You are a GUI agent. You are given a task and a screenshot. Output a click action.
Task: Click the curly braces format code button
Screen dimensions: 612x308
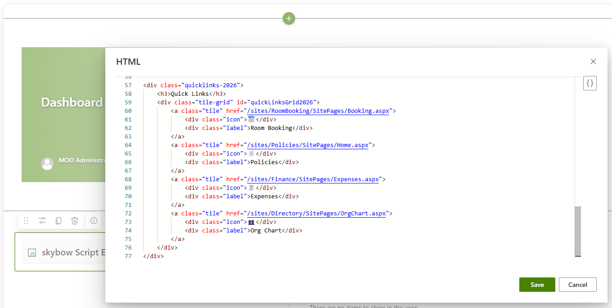(590, 83)
